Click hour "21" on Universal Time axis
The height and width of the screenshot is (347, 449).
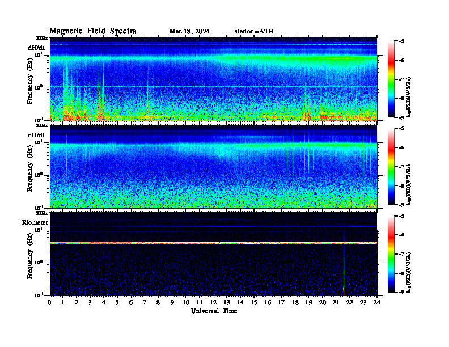click(336, 302)
